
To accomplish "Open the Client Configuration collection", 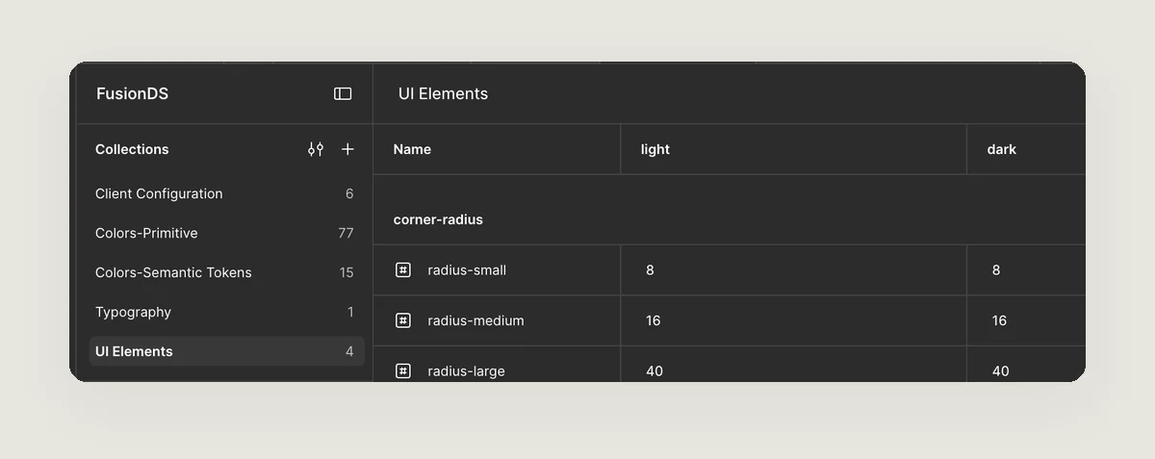I will pos(226,193).
